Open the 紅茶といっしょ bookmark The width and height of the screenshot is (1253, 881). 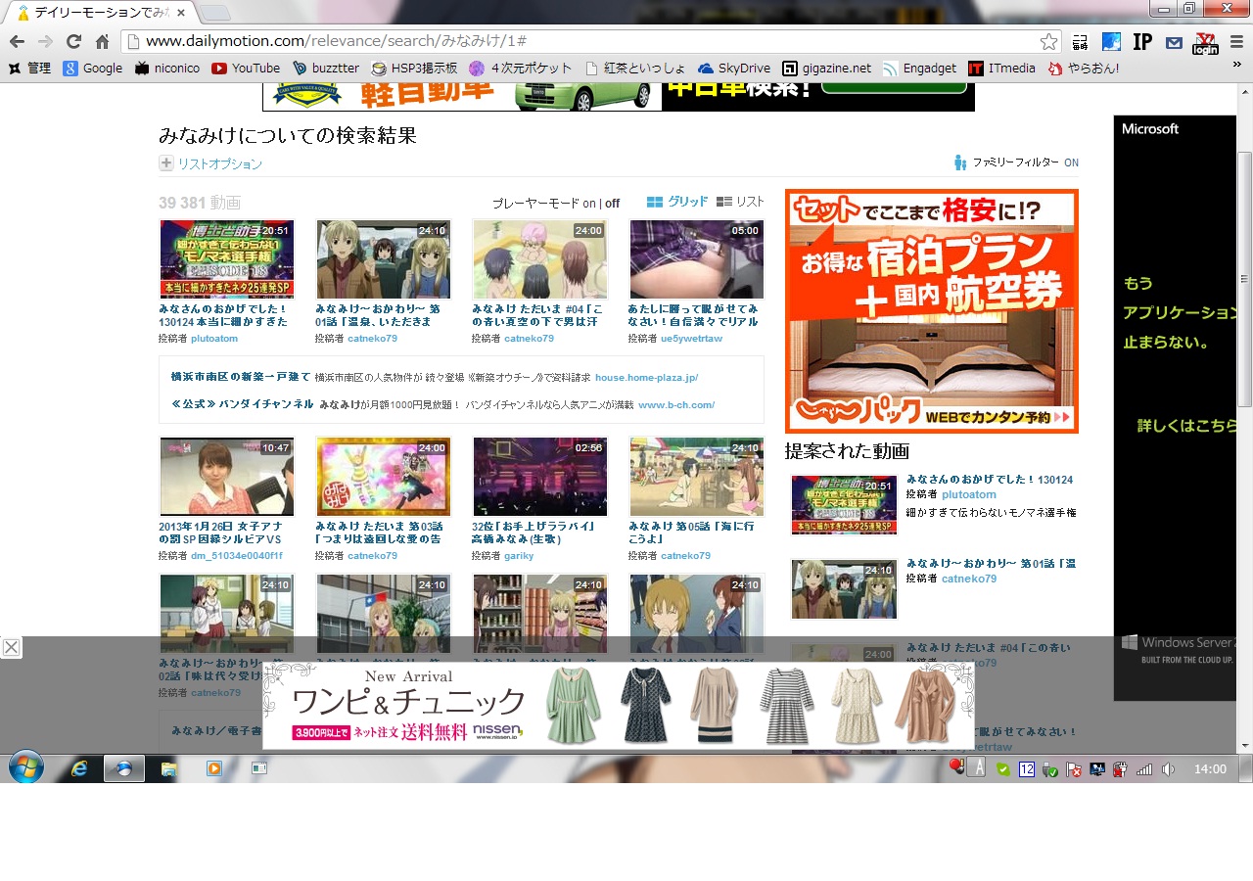click(635, 69)
